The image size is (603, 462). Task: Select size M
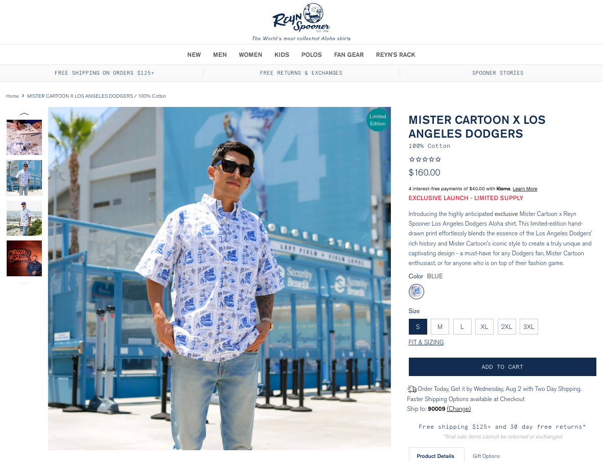[x=440, y=326]
